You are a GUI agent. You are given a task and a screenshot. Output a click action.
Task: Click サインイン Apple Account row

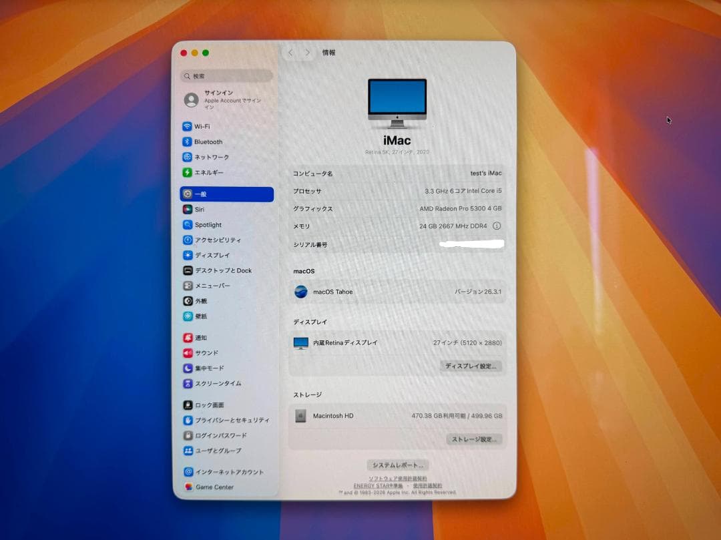tap(226, 99)
